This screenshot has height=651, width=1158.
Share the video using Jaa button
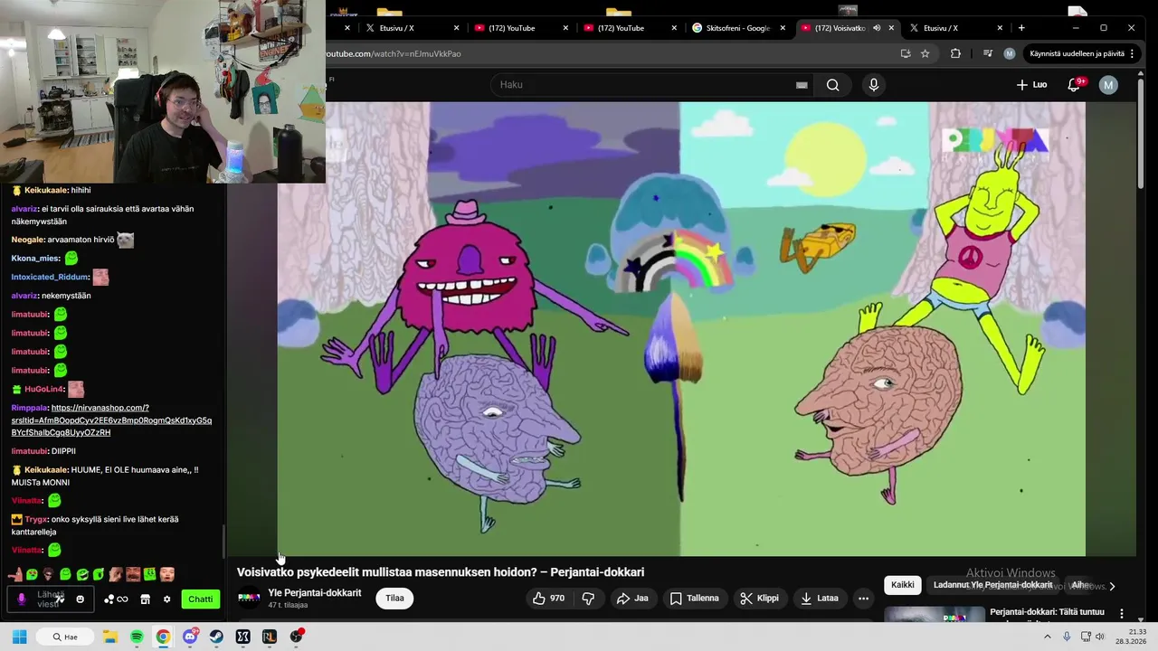pyautogui.click(x=632, y=599)
